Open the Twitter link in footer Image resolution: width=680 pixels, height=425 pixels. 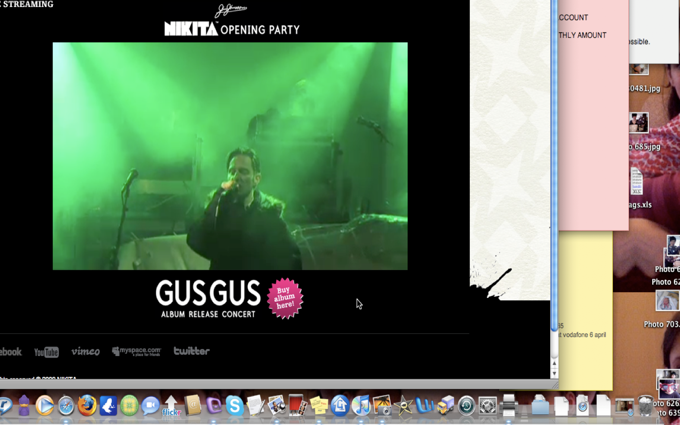point(191,351)
